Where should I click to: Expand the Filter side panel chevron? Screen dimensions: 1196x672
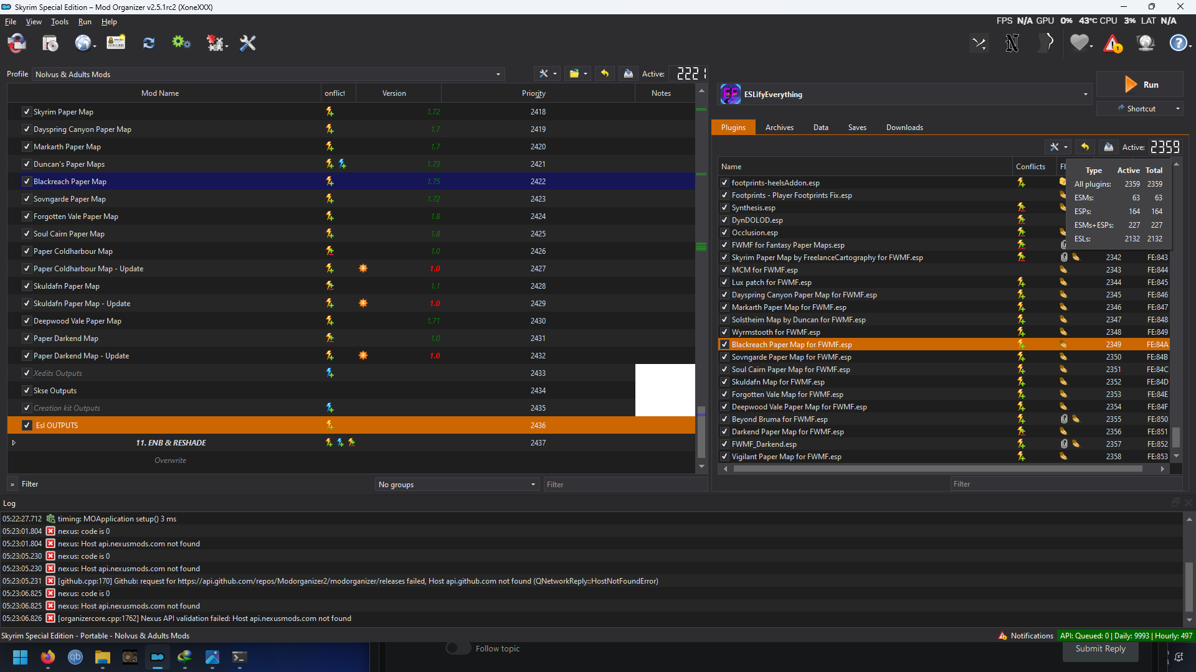pyautogui.click(x=12, y=484)
